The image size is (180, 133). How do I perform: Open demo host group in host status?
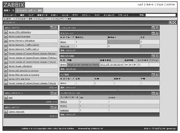click(63, 42)
